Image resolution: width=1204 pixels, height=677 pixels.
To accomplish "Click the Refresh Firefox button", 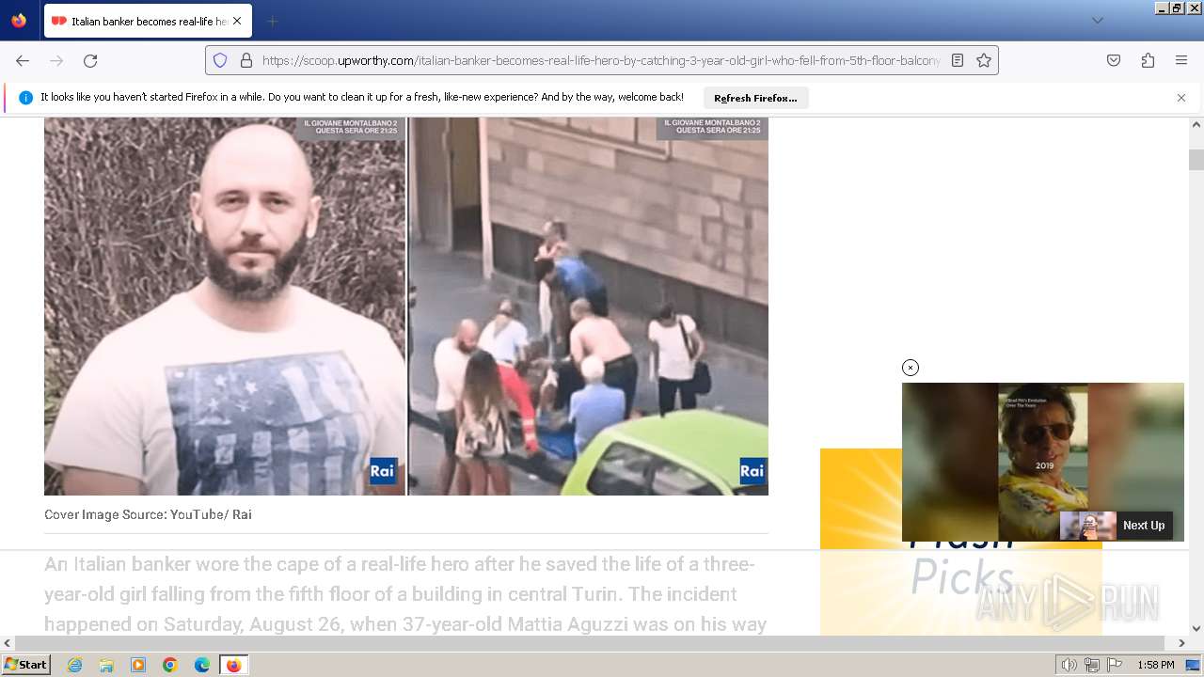I will point(755,98).
